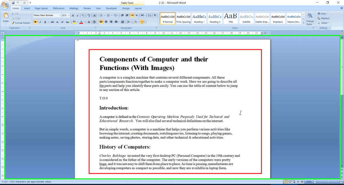Apply the Subtitle style
This screenshot has height=185, width=344.
(x=246, y=18)
